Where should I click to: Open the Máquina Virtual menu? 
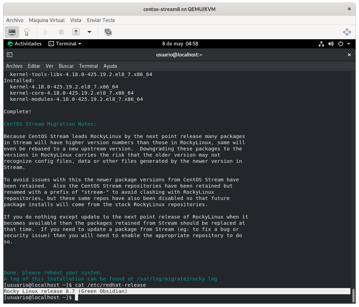[47, 20]
